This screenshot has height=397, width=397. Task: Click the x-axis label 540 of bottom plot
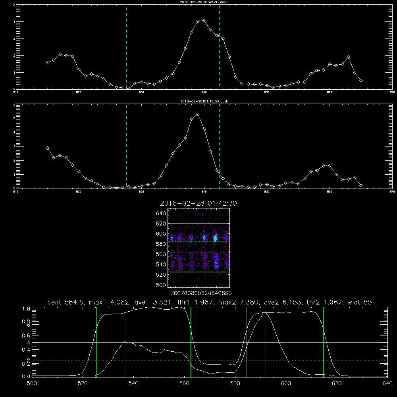click(x=133, y=384)
